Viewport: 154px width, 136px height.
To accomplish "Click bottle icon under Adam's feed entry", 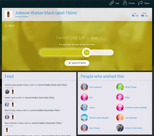I will point(13,105).
